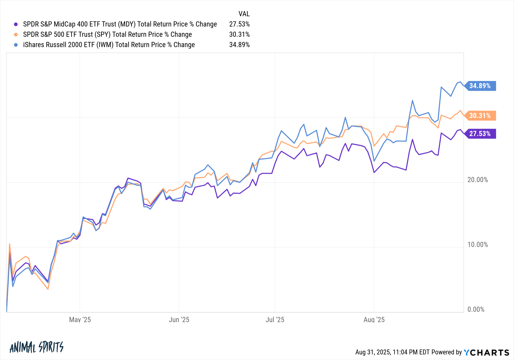Viewport: 514px width, 360px height.
Task: Click the orange SPY legend dot
Action: coord(16,34)
